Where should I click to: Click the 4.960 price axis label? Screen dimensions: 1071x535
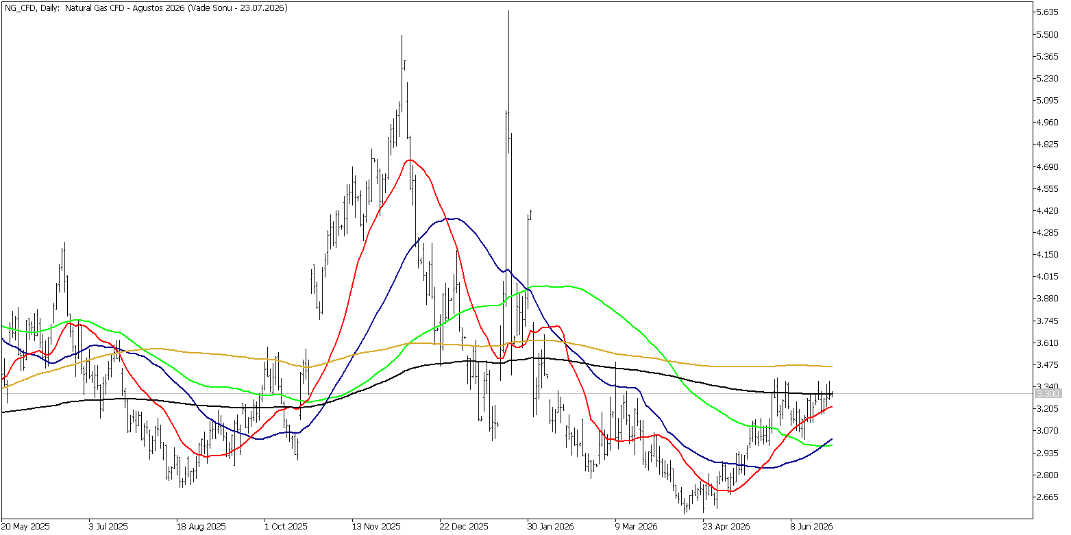pos(1048,122)
